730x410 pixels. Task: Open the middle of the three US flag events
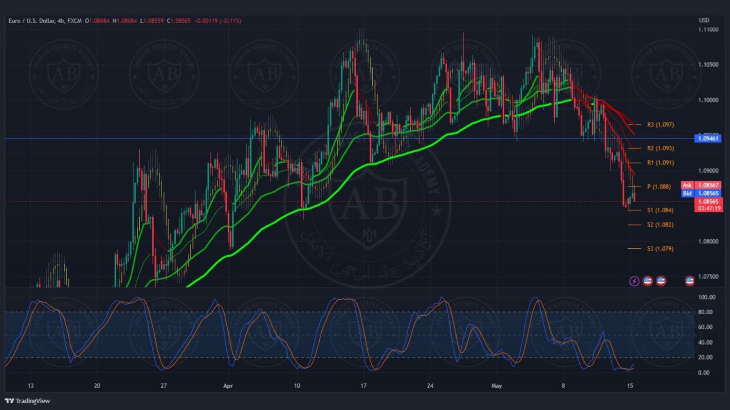coord(661,281)
